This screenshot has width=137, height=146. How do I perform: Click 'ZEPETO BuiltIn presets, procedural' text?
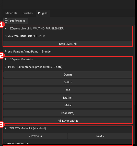tap(33, 67)
